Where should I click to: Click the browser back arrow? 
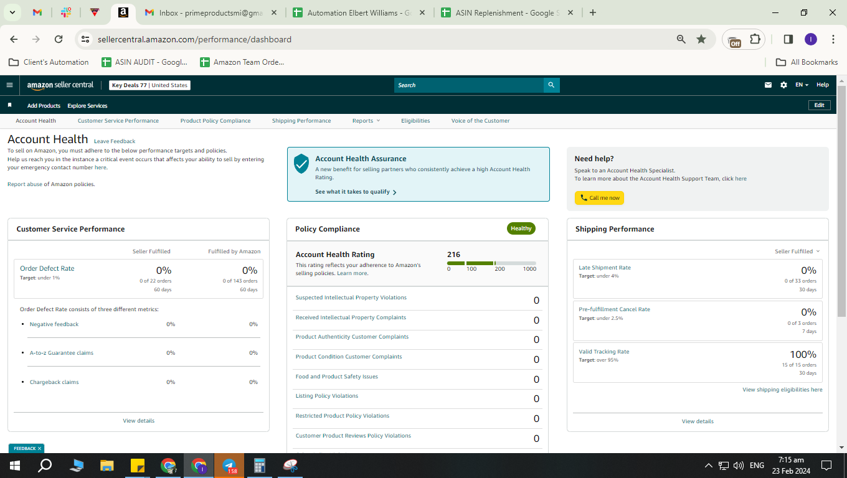coord(14,39)
